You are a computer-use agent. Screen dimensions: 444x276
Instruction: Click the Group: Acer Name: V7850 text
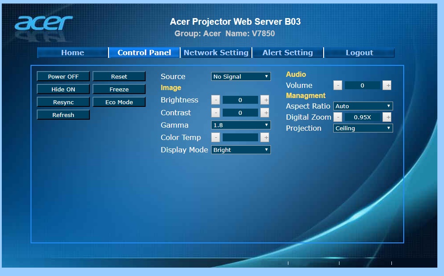tap(224, 33)
